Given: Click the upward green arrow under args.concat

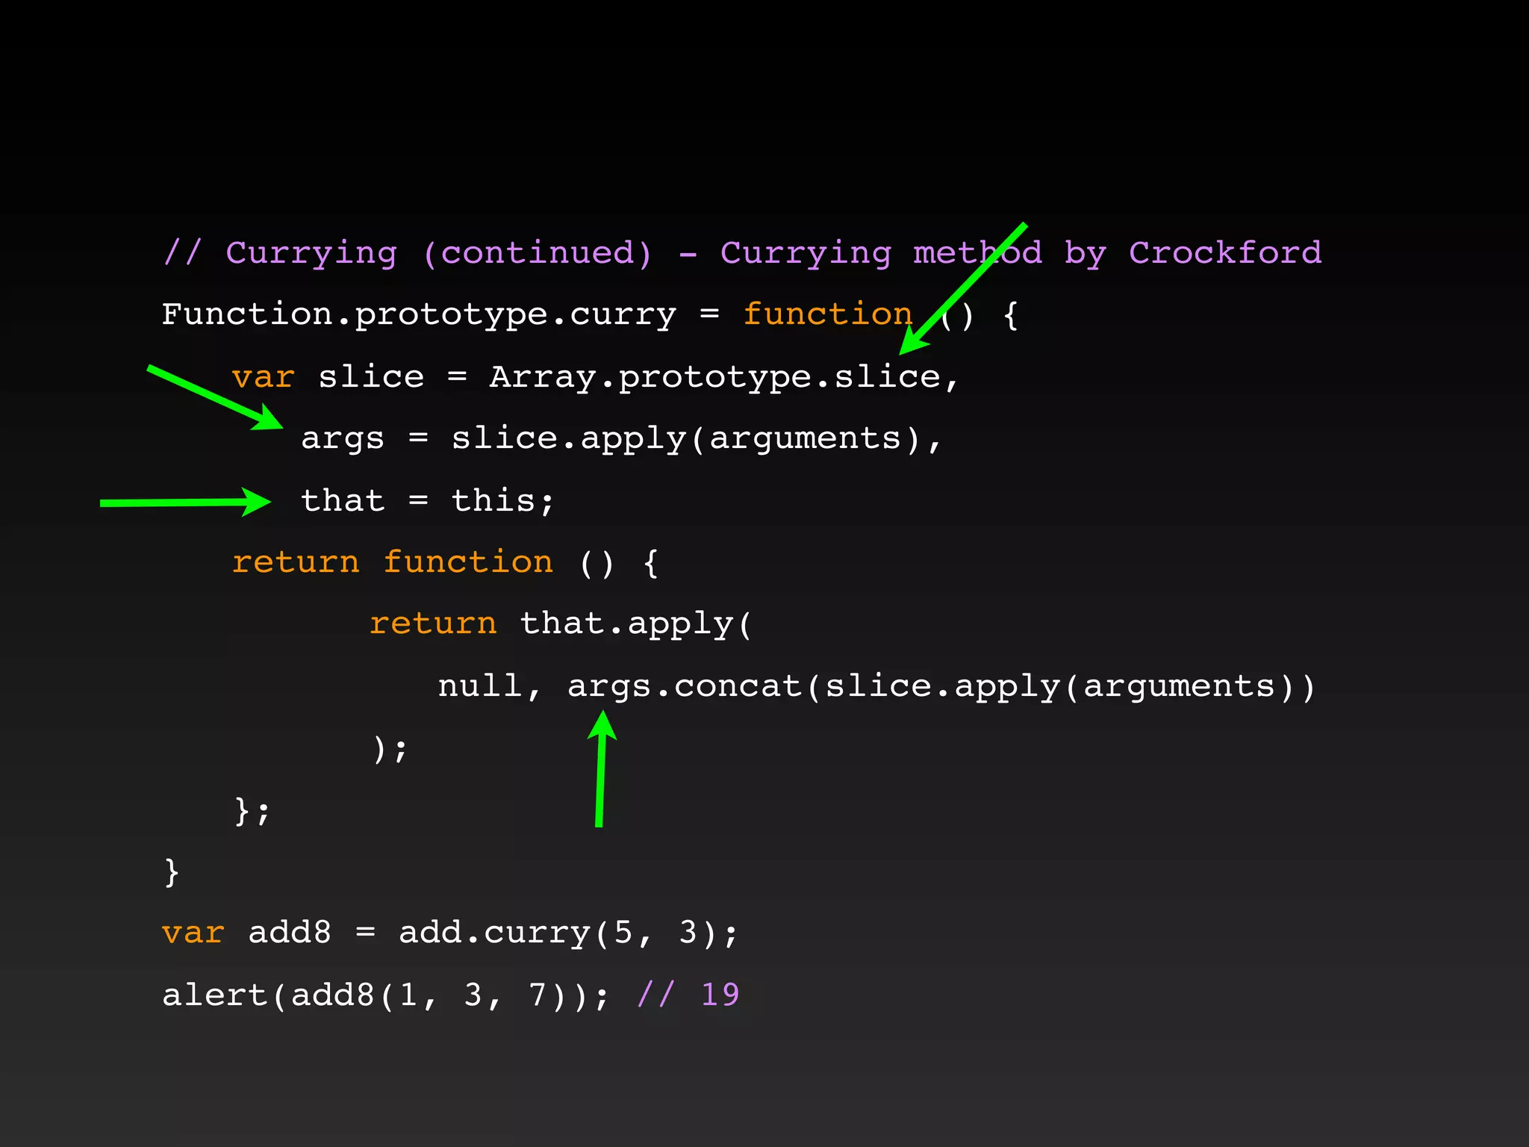Looking at the screenshot, I should pyautogui.click(x=600, y=769).
